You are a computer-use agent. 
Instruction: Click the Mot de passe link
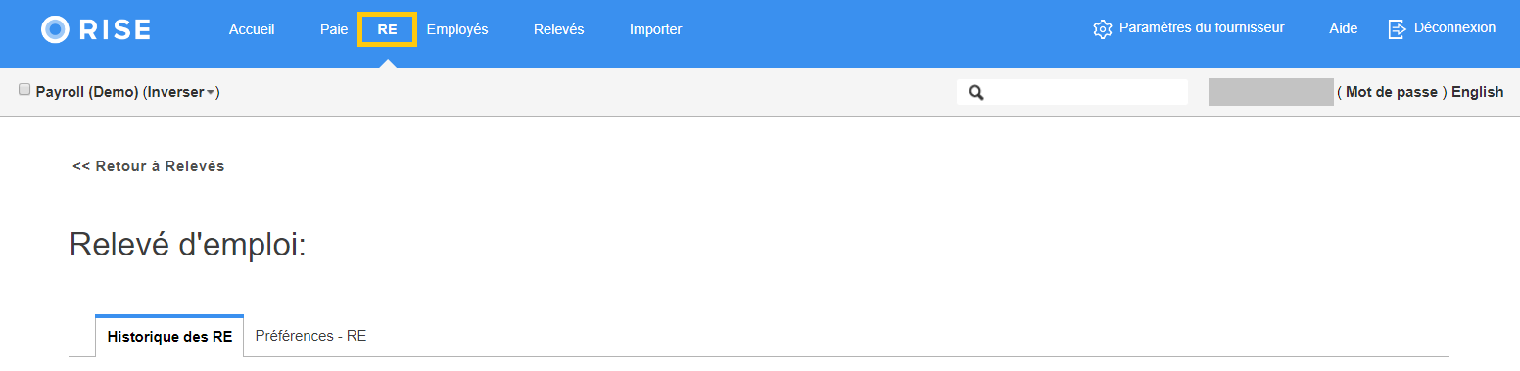tap(1391, 92)
